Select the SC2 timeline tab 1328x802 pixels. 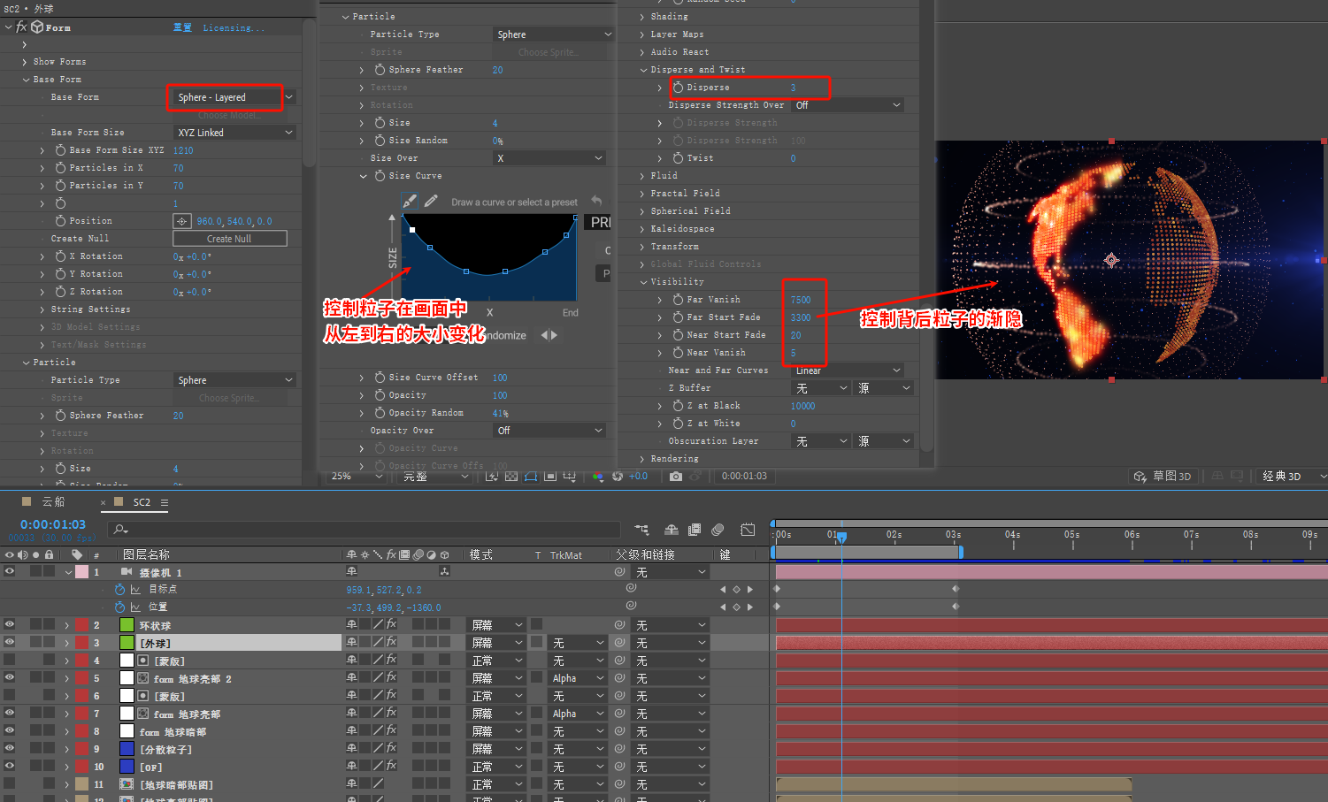point(142,502)
